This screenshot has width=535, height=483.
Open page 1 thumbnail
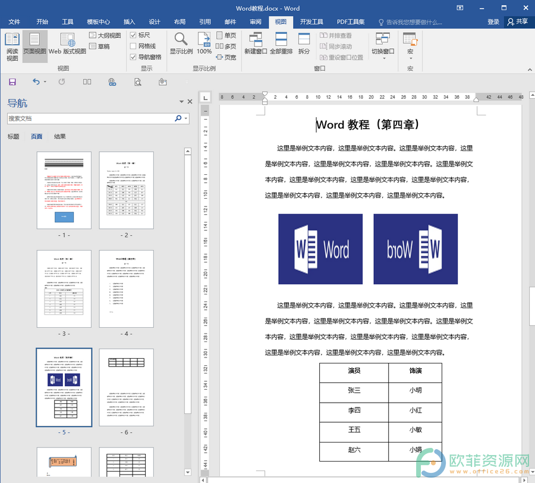(64, 190)
